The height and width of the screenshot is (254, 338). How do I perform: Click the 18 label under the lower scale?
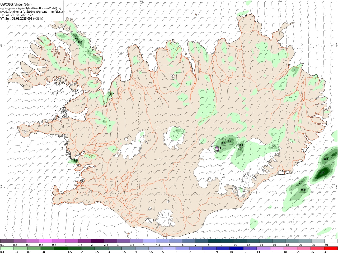[x=285, y=252]
